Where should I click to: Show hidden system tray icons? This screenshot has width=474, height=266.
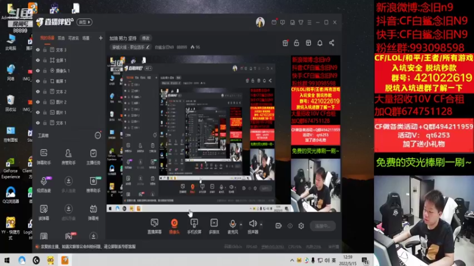pos(292,260)
